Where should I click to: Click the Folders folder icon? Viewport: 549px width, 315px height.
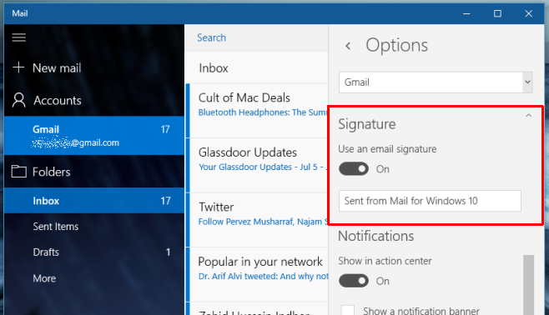pos(19,172)
